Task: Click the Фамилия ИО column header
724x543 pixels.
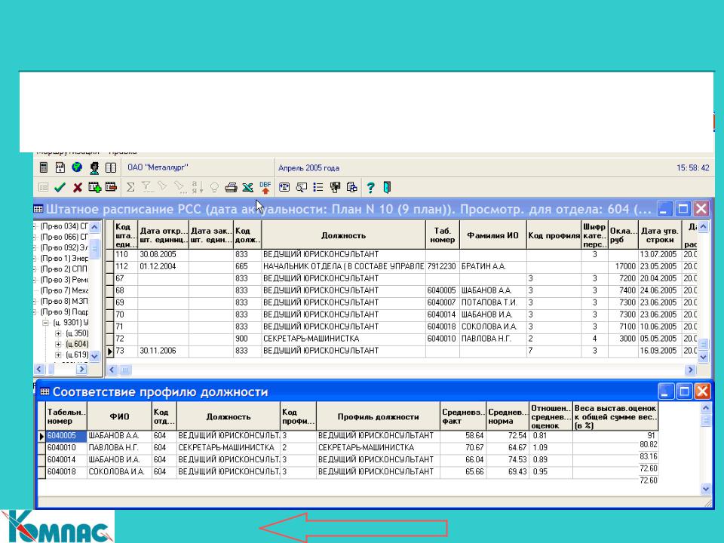Action: (x=492, y=235)
